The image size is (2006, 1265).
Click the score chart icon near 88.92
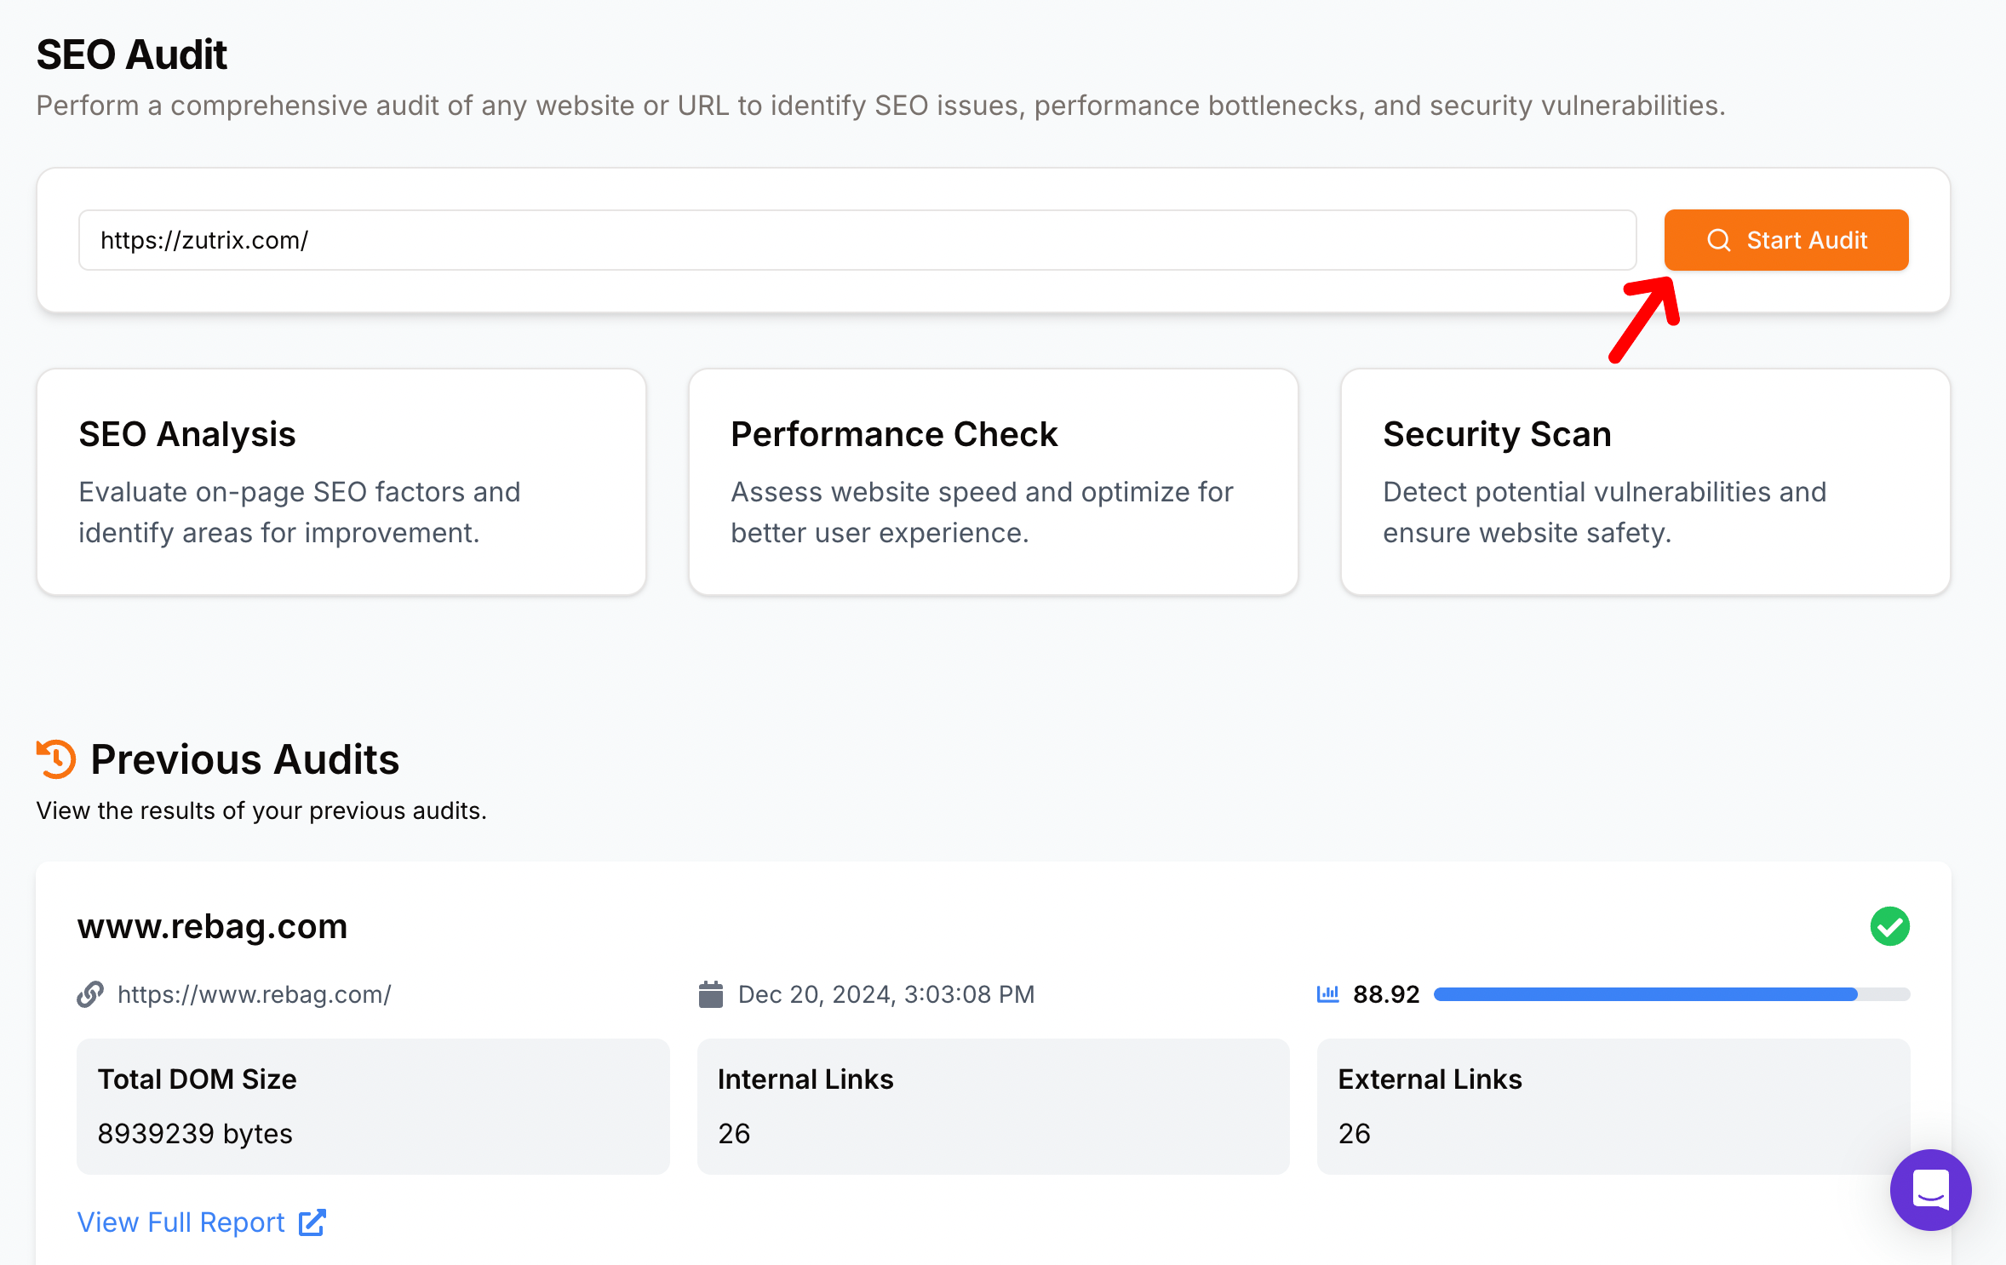(x=1327, y=994)
